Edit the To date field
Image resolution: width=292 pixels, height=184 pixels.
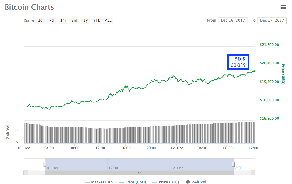pos(272,21)
